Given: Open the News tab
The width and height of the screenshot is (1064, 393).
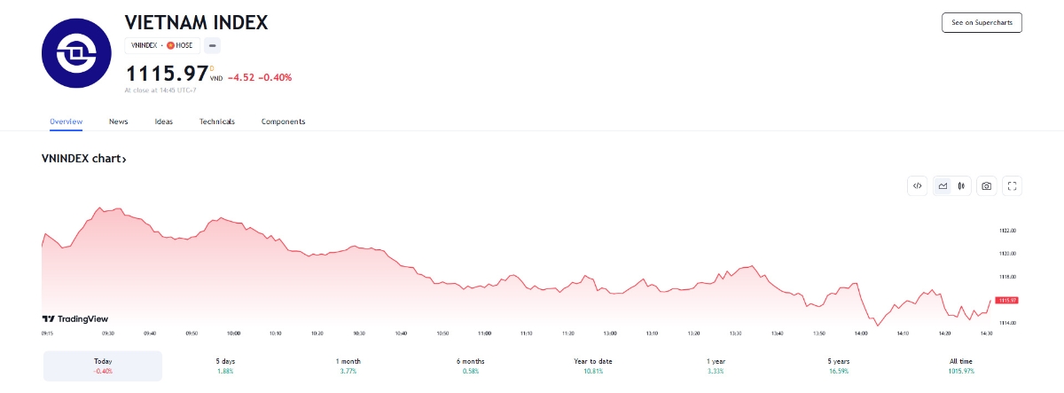Looking at the screenshot, I should (118, 122).
